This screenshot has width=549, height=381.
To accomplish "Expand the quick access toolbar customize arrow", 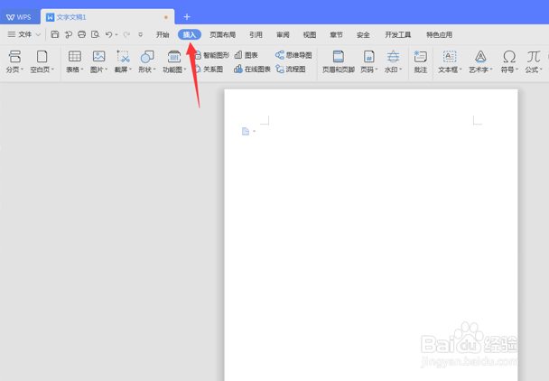I will pos(140,34).
